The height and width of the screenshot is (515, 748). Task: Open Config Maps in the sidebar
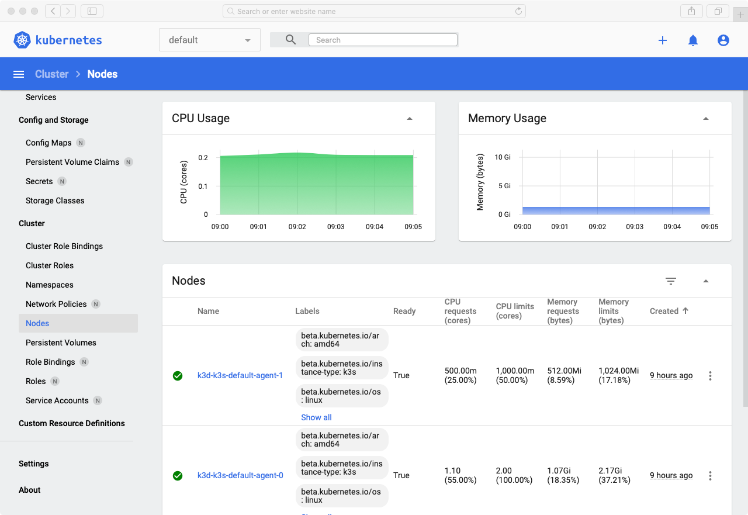coord(49,143)
